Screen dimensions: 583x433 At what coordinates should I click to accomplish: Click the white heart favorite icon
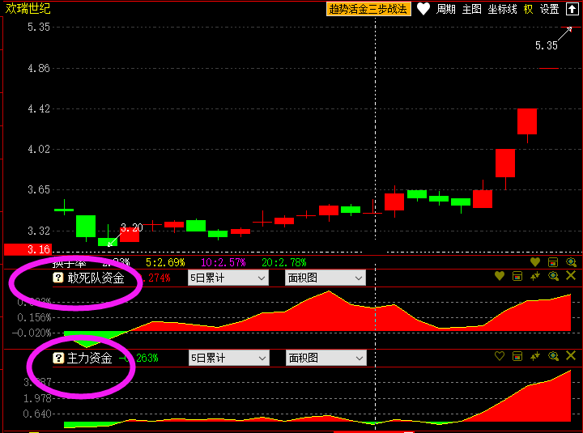click(x=423, y=9)
